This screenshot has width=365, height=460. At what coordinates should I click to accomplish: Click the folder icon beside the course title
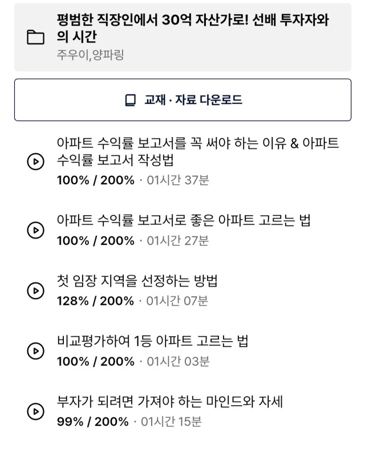point(35,37)
